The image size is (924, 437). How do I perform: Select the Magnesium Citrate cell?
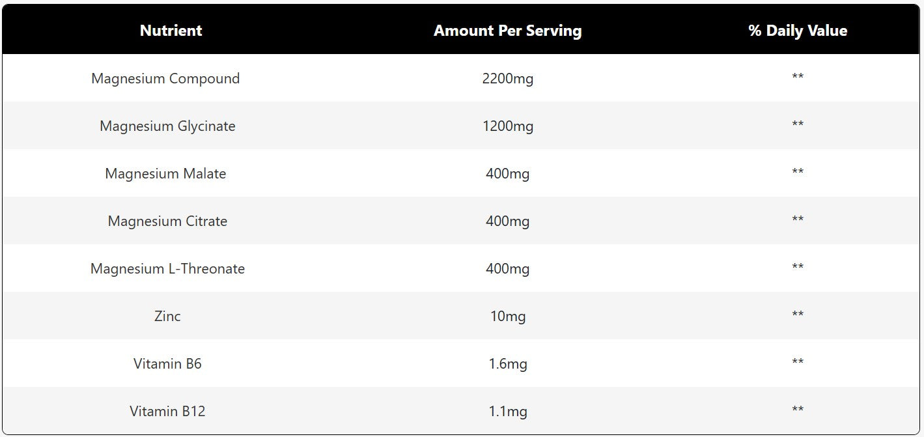tap(167, 221)
